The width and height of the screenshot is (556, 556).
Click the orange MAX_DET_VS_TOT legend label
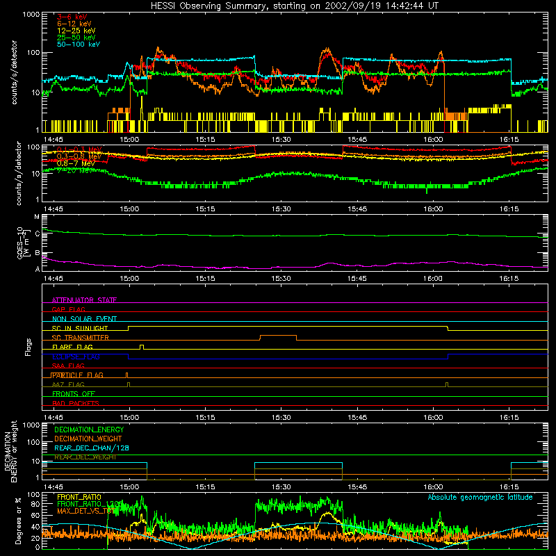pyautogui.click(x=86, y=511)
